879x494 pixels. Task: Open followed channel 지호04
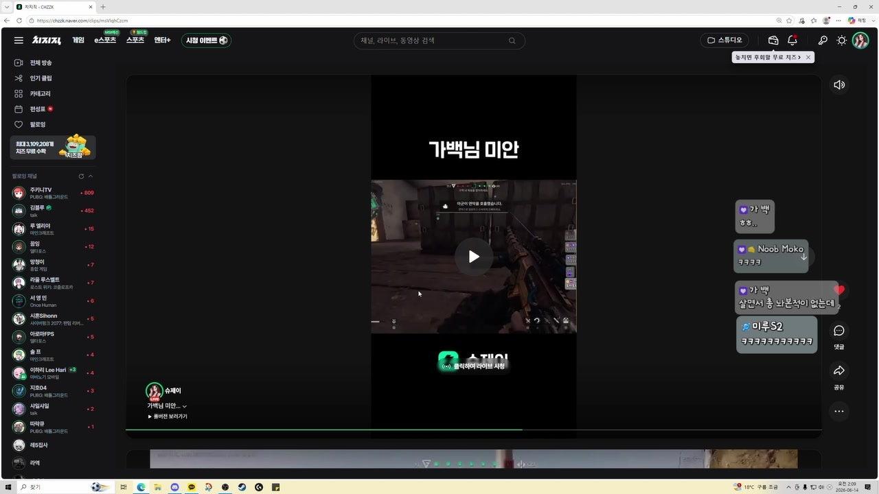click(54, 390)
